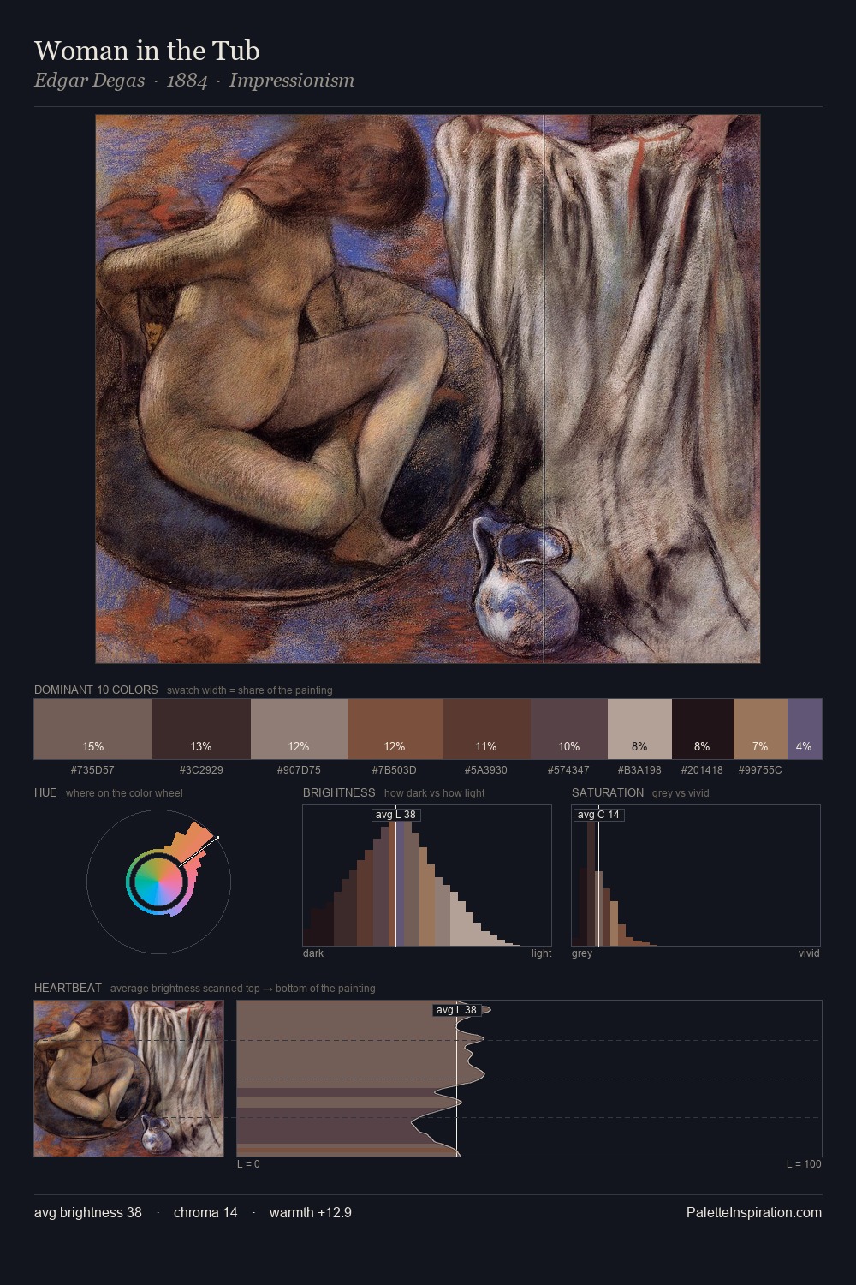Click the purple 4% swatch
Viewport: 856px width, 1285px height.
tap(805, 729)
